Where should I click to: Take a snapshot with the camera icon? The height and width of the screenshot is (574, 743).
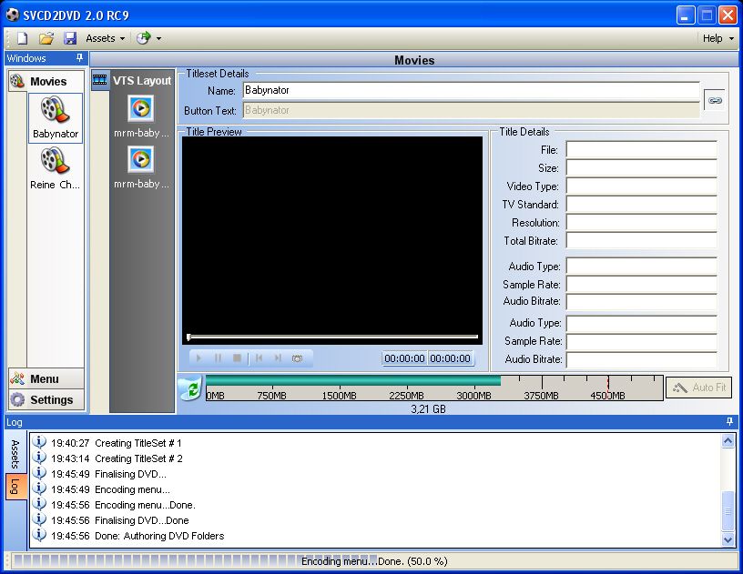point(297,358)
